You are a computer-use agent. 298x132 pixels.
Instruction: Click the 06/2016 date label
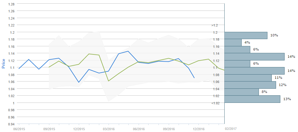click(x=139, y=129)
